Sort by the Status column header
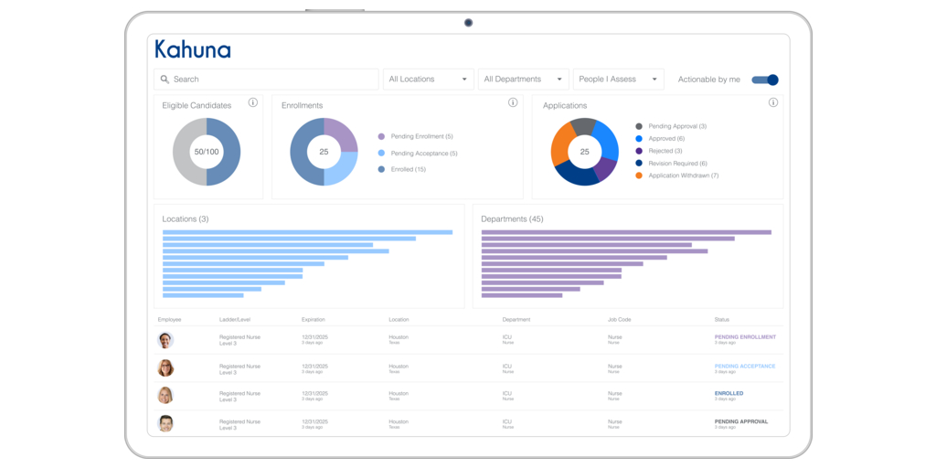The width and height of the screenshot is (936, 468). pos(722,320)
